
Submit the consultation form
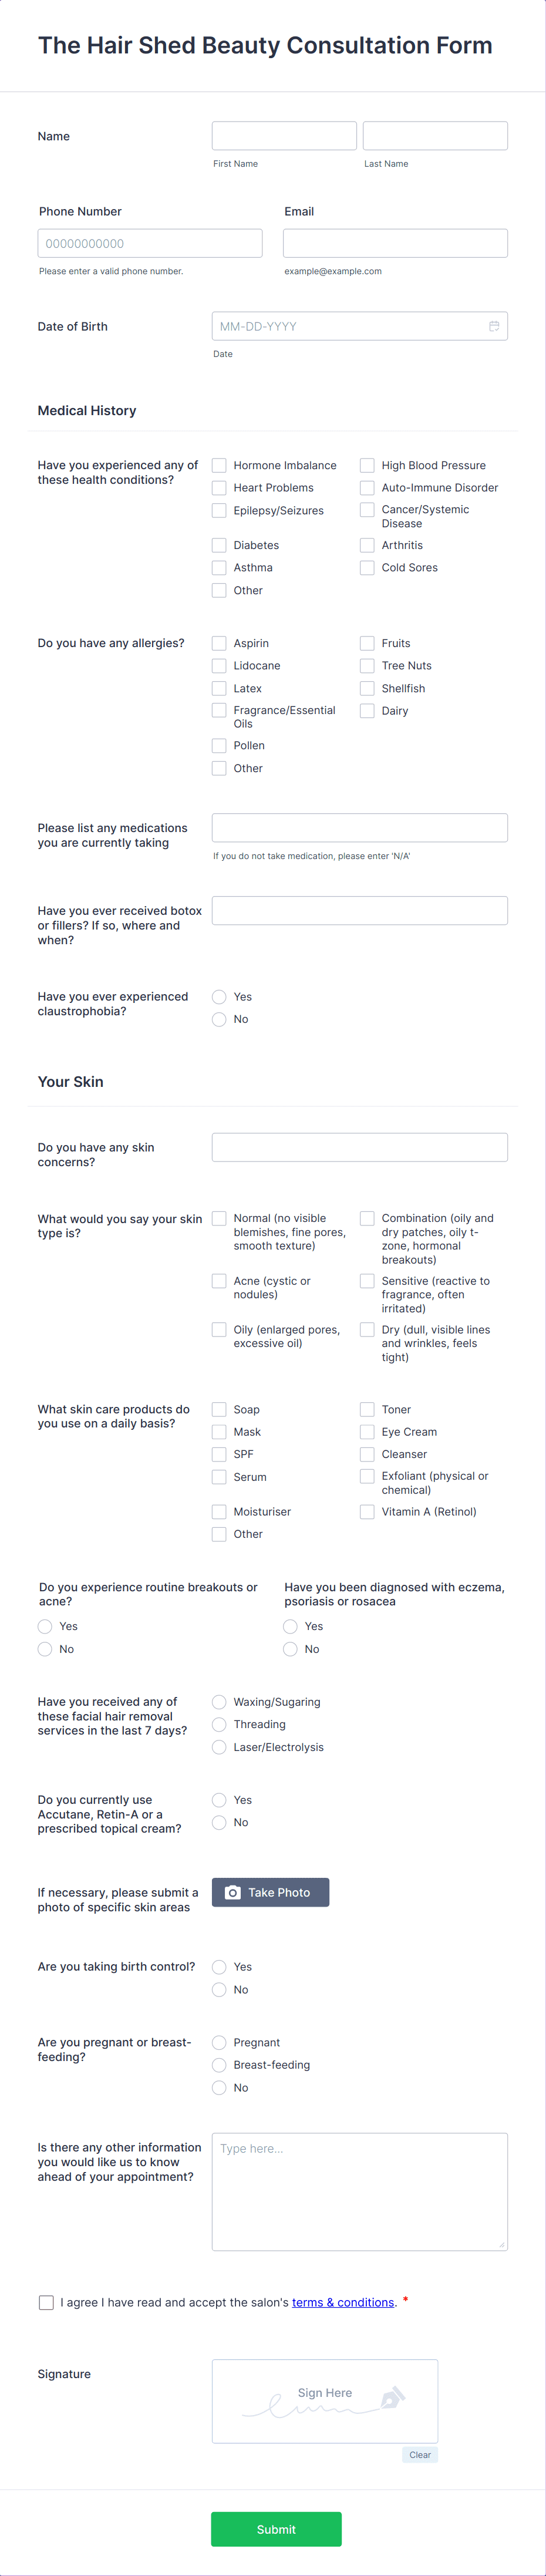coord(276,2529)
